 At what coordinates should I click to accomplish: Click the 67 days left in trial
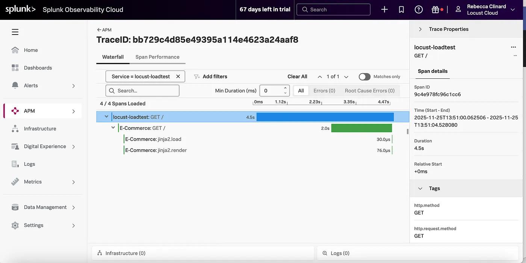(x=265, y=9)
